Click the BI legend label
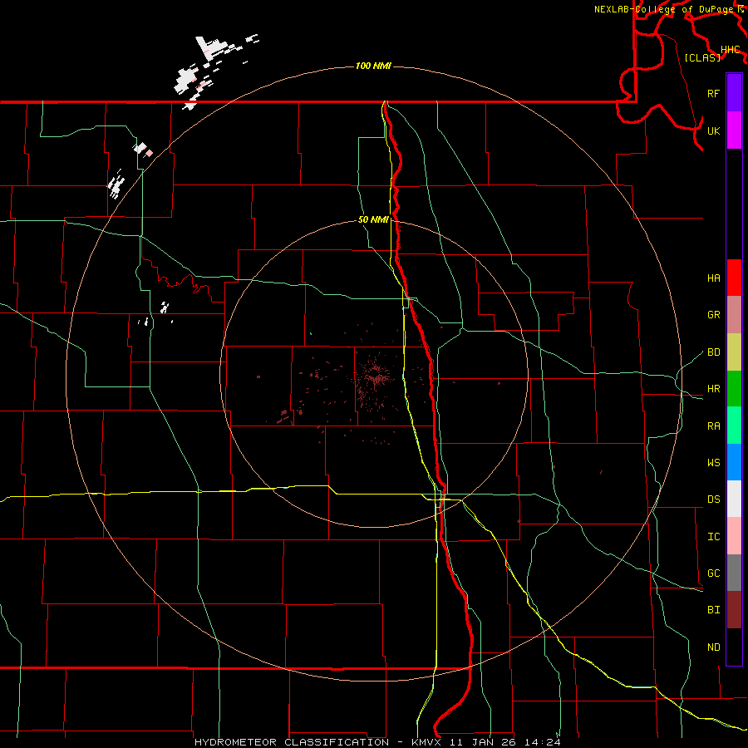The image size is (748, 748). click(x=714, y=610)
